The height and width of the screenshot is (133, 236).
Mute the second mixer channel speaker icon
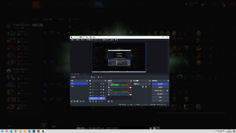click(109, 95)
